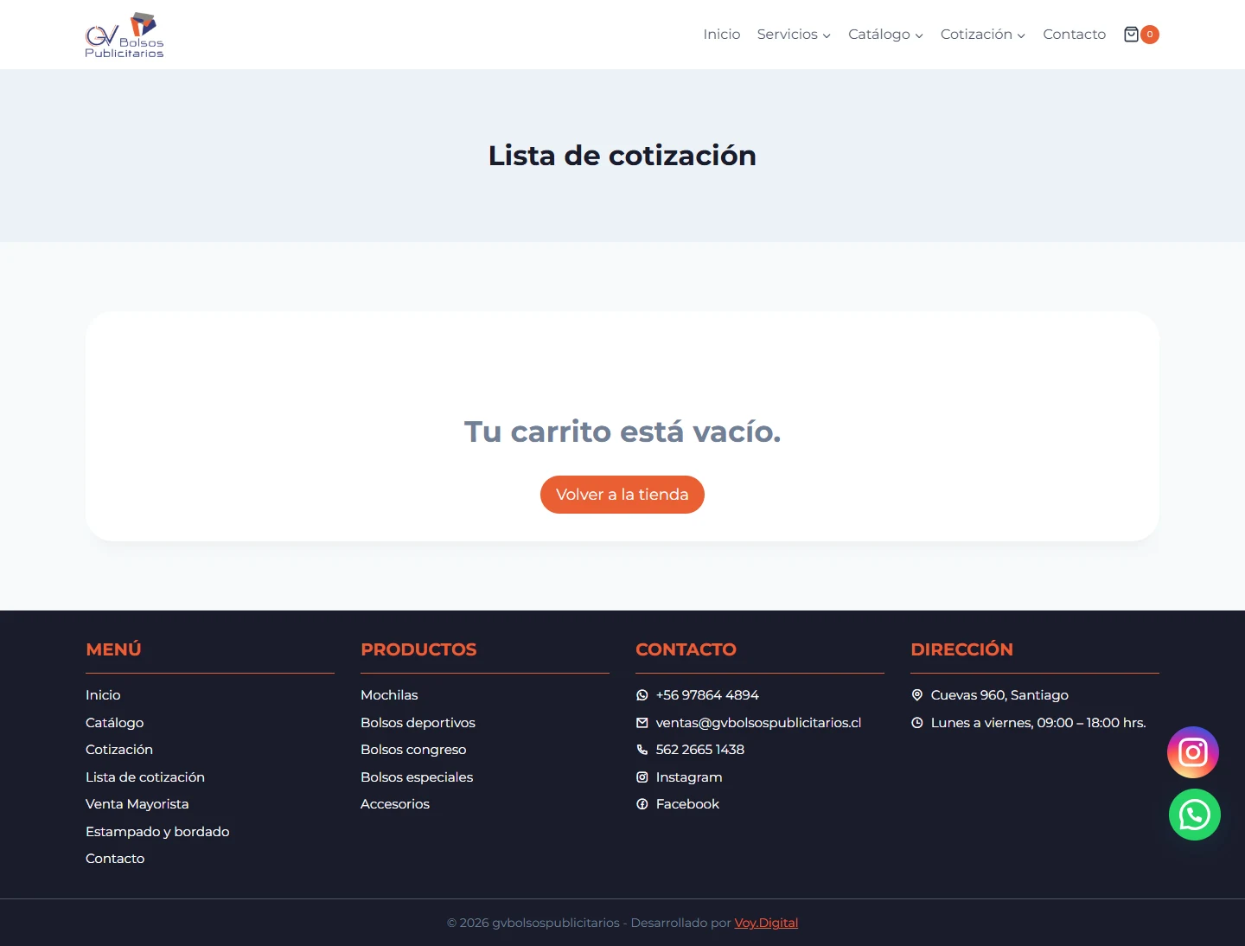Click the phone icon beside 562 2665 1438

(x=642, y=750)
